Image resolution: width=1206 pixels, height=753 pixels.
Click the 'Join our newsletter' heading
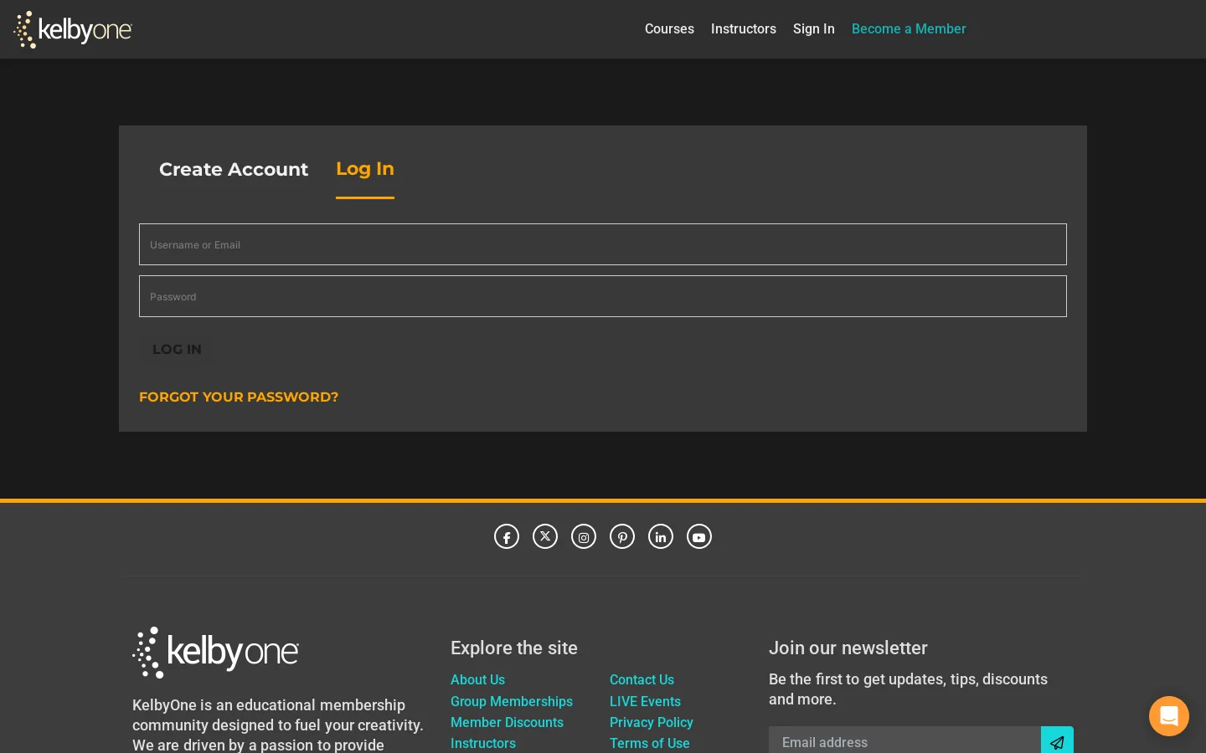coord(848,648)
